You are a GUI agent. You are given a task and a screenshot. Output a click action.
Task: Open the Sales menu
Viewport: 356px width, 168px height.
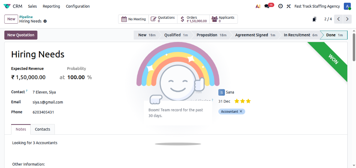click(32, 6)
